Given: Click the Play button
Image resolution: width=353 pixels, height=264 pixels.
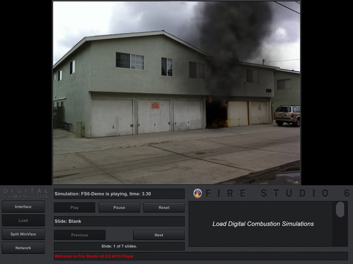Looking at the screenshot, I should (74, 208).
